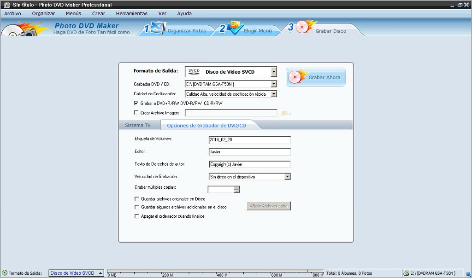Screen dimensions: 472x278
Task: Increase the Grabar múltiples copias value
Action: 237,188
